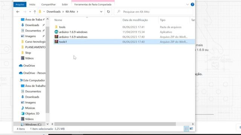Go forward with the right arrow
This screenshot has height=135, width=241.
[24, 12]
